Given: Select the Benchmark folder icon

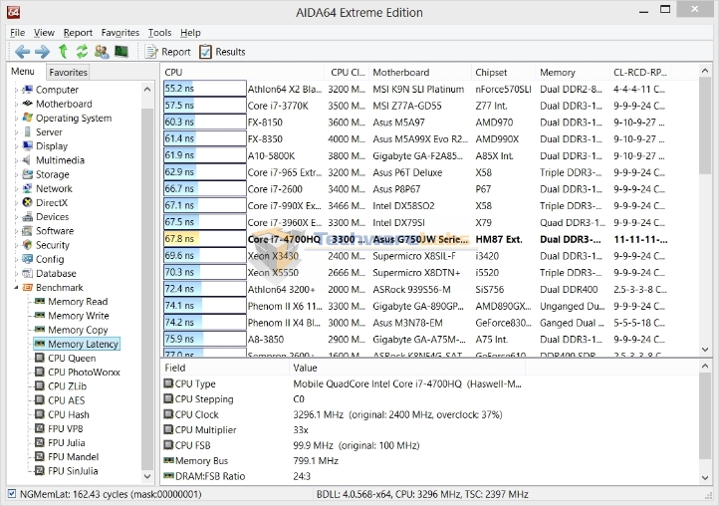Looking at the screenshot, I should pyautogui.click(x=28, y=288).
